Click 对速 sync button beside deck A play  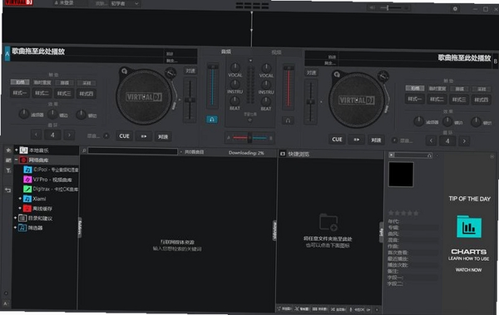tap(163, 137)
